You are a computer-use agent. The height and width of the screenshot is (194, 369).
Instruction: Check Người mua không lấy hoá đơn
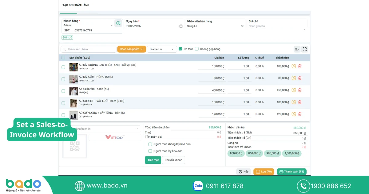(150, 144)
